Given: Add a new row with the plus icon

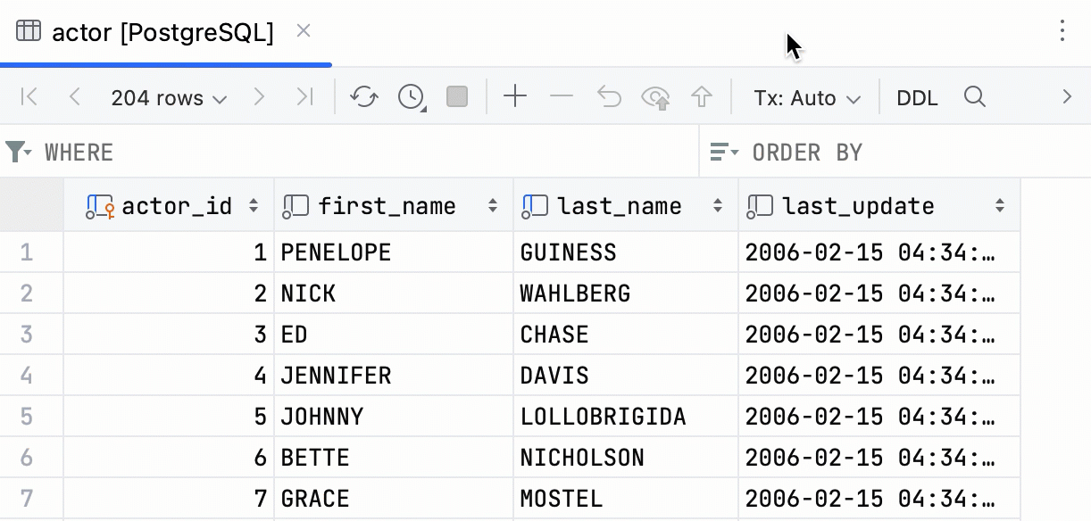Looking at the screenshot, I should (515, 97).
